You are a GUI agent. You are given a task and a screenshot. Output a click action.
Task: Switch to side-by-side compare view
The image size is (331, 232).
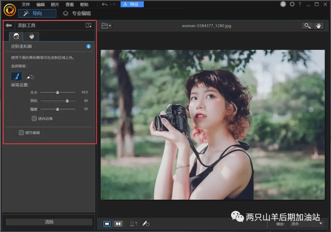pos(118,224)
